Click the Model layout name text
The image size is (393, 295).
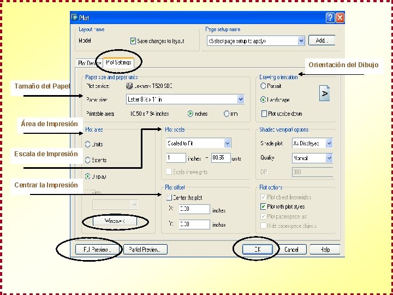point(85,40)
